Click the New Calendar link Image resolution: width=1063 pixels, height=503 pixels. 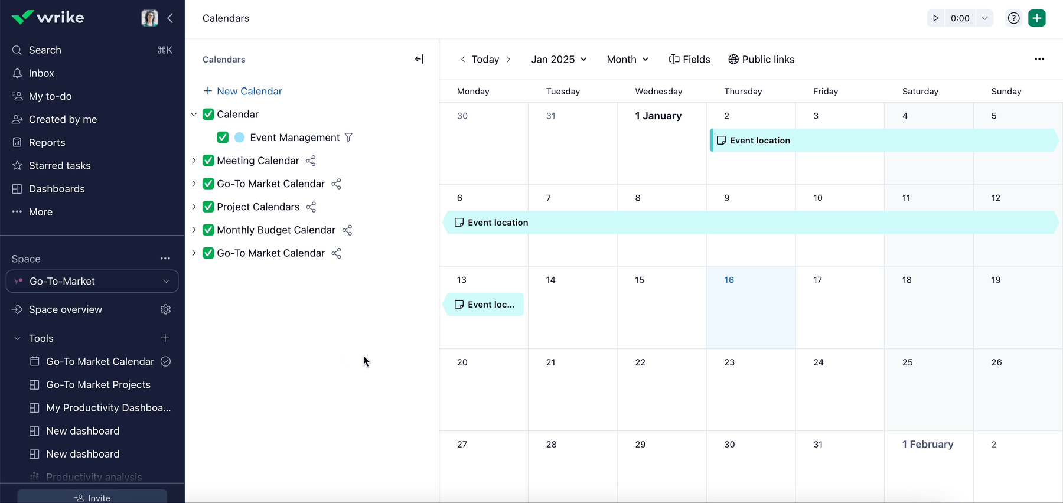tap(243, 92)
